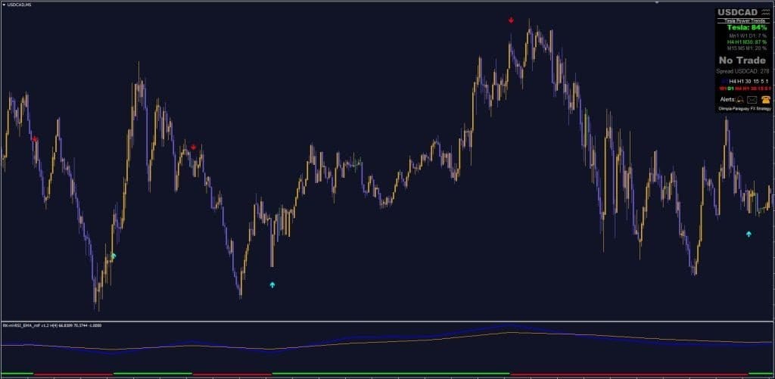Screen dimensions: 775x379
Task: Click the cyan buy arrow at far right
Action: point(749,235)
